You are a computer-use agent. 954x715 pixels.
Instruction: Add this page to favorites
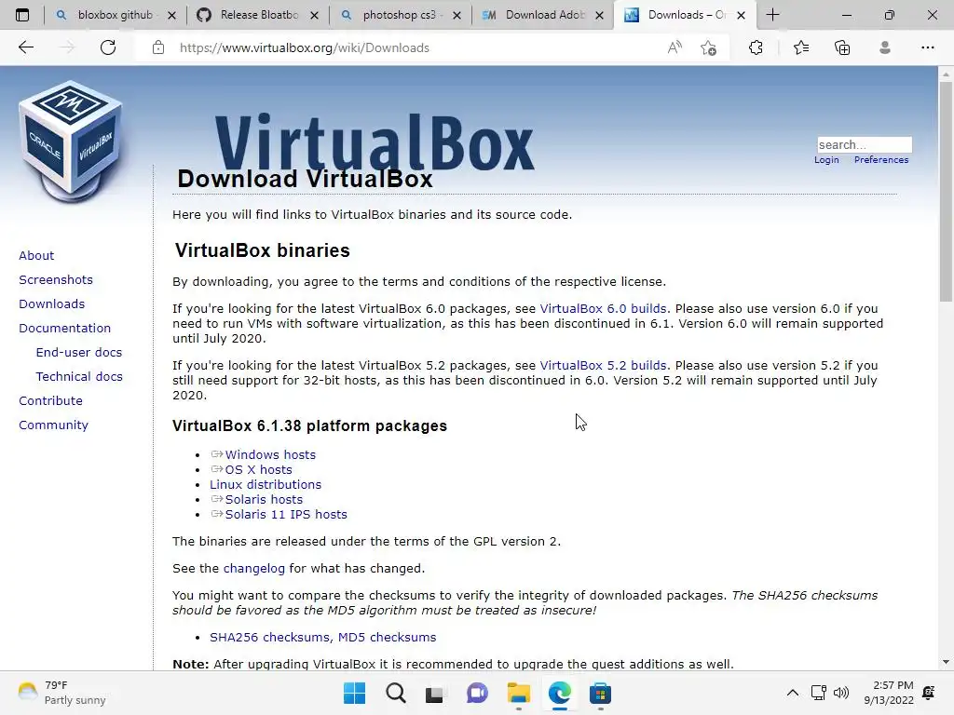(708, 47)
